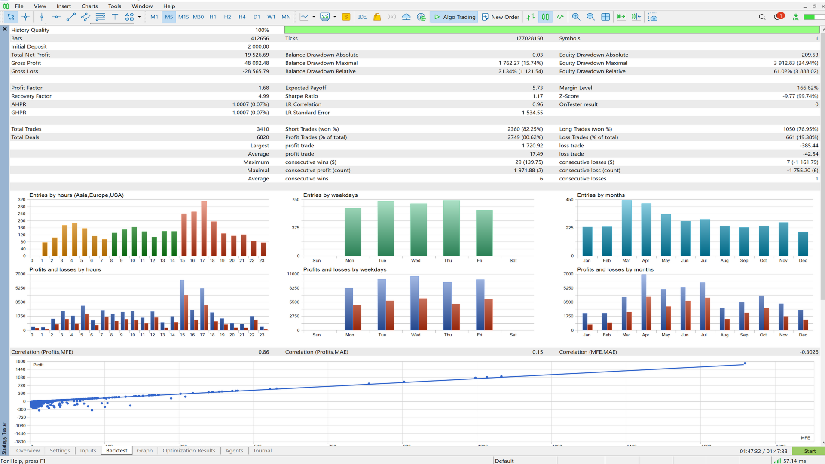Switch the chart to bar display mode
This screenshot has height=464, width=825.
pyautogui.click(x=530, y=17)
